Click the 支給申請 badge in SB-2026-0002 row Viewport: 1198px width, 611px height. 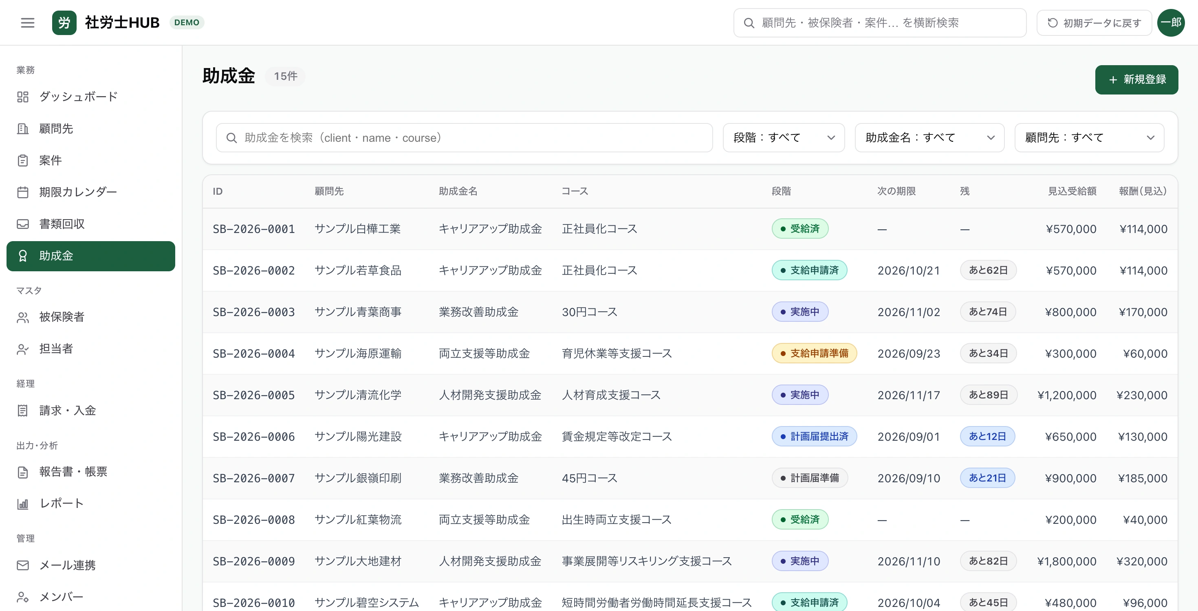pyautogui.click(x=809, y=270)
